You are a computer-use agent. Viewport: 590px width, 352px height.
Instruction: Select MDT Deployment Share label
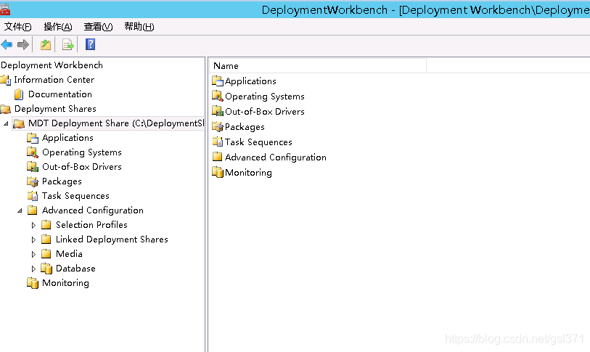(x=116, y=123)
